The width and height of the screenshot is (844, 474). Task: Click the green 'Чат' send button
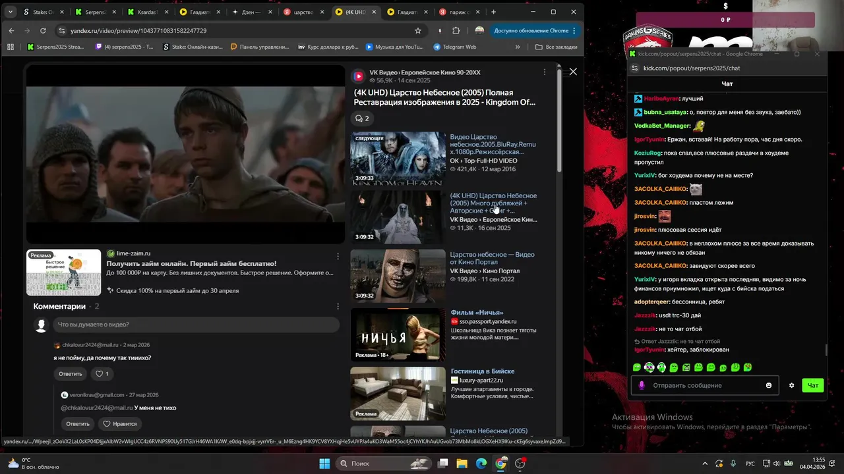pos(813,385)
